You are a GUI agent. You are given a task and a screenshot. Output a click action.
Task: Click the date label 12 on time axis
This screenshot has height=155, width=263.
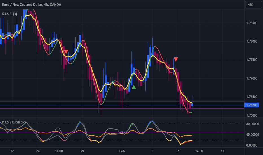point(222,151)
